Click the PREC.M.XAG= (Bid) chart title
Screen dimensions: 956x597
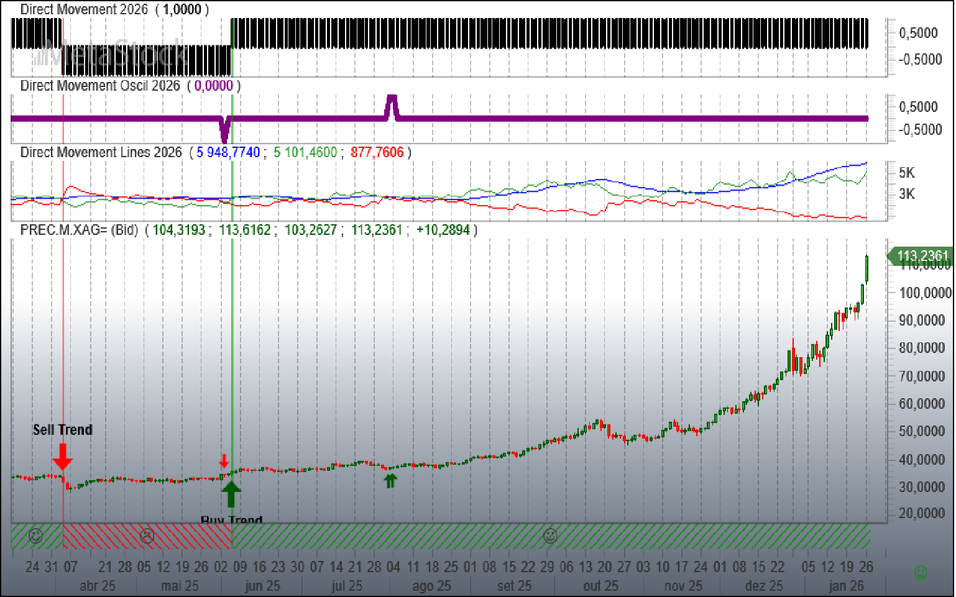click(x=79, y=230)
